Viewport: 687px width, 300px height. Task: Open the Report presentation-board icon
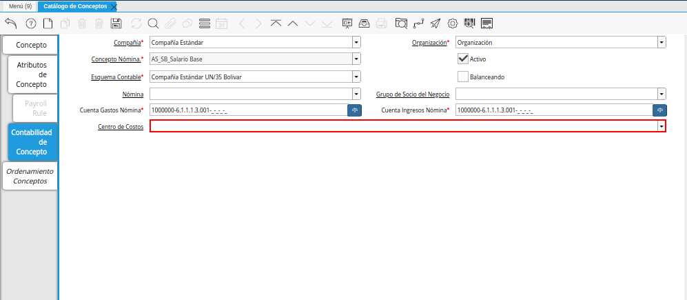pos(347,23)
